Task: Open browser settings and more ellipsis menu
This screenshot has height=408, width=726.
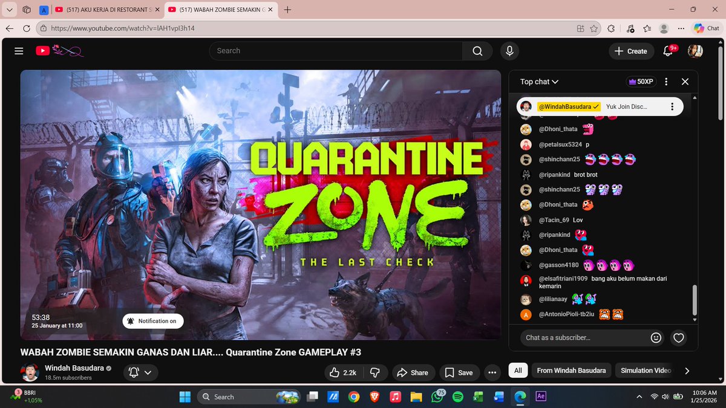Action: coord(681,28)
